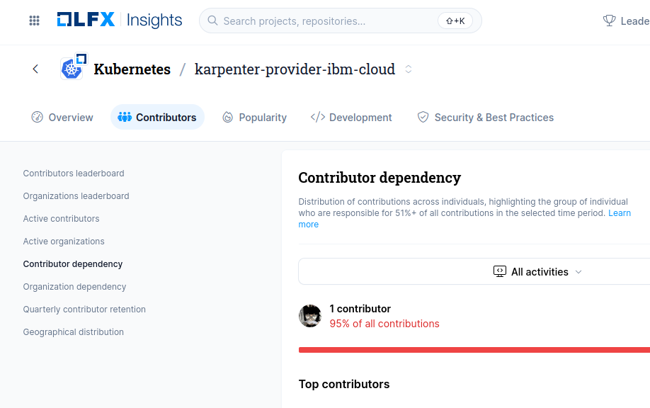650x408 pixels.
Task: Open Geographical distribution sidebar item
Action: (73, 331)
